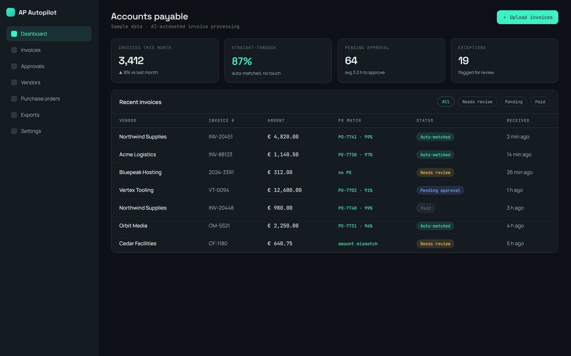
Task: Click the '14 min ago' received time
Action: click(519, 155)
